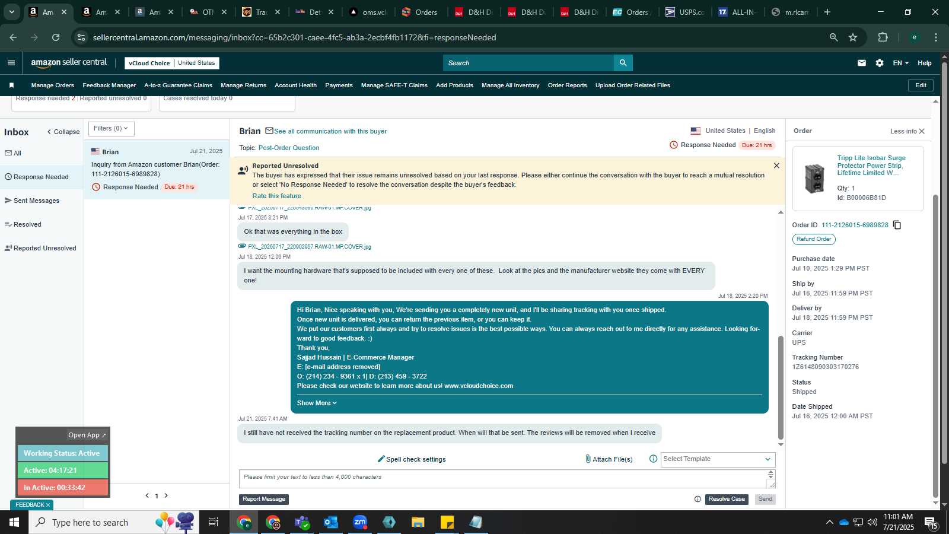Bookmark this page with star icon
This screenshot has height=534, width=949.
tap(853, 37)
